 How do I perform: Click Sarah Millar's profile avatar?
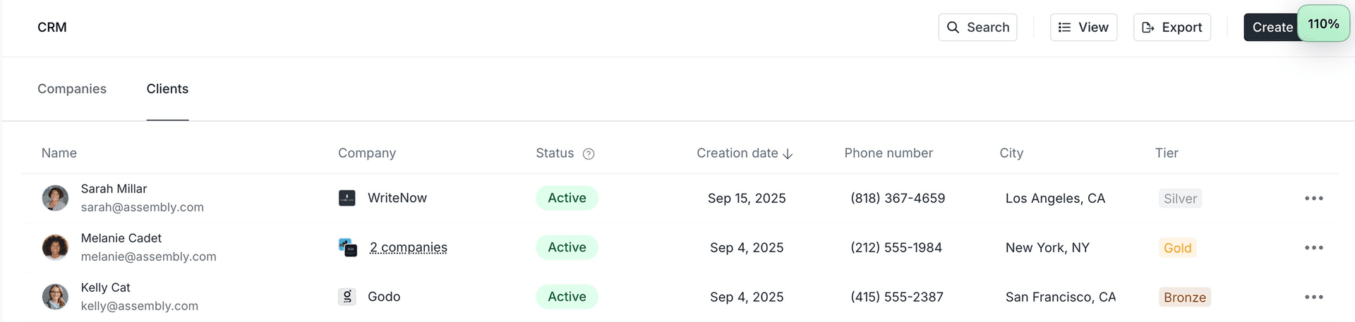tap(55, 198)
